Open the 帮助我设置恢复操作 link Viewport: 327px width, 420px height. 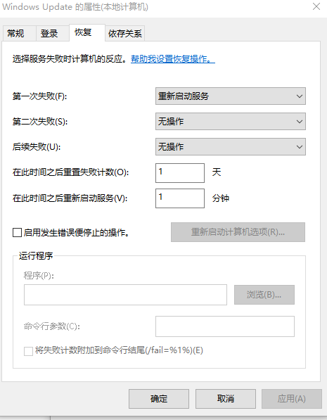tap(173, 59)
